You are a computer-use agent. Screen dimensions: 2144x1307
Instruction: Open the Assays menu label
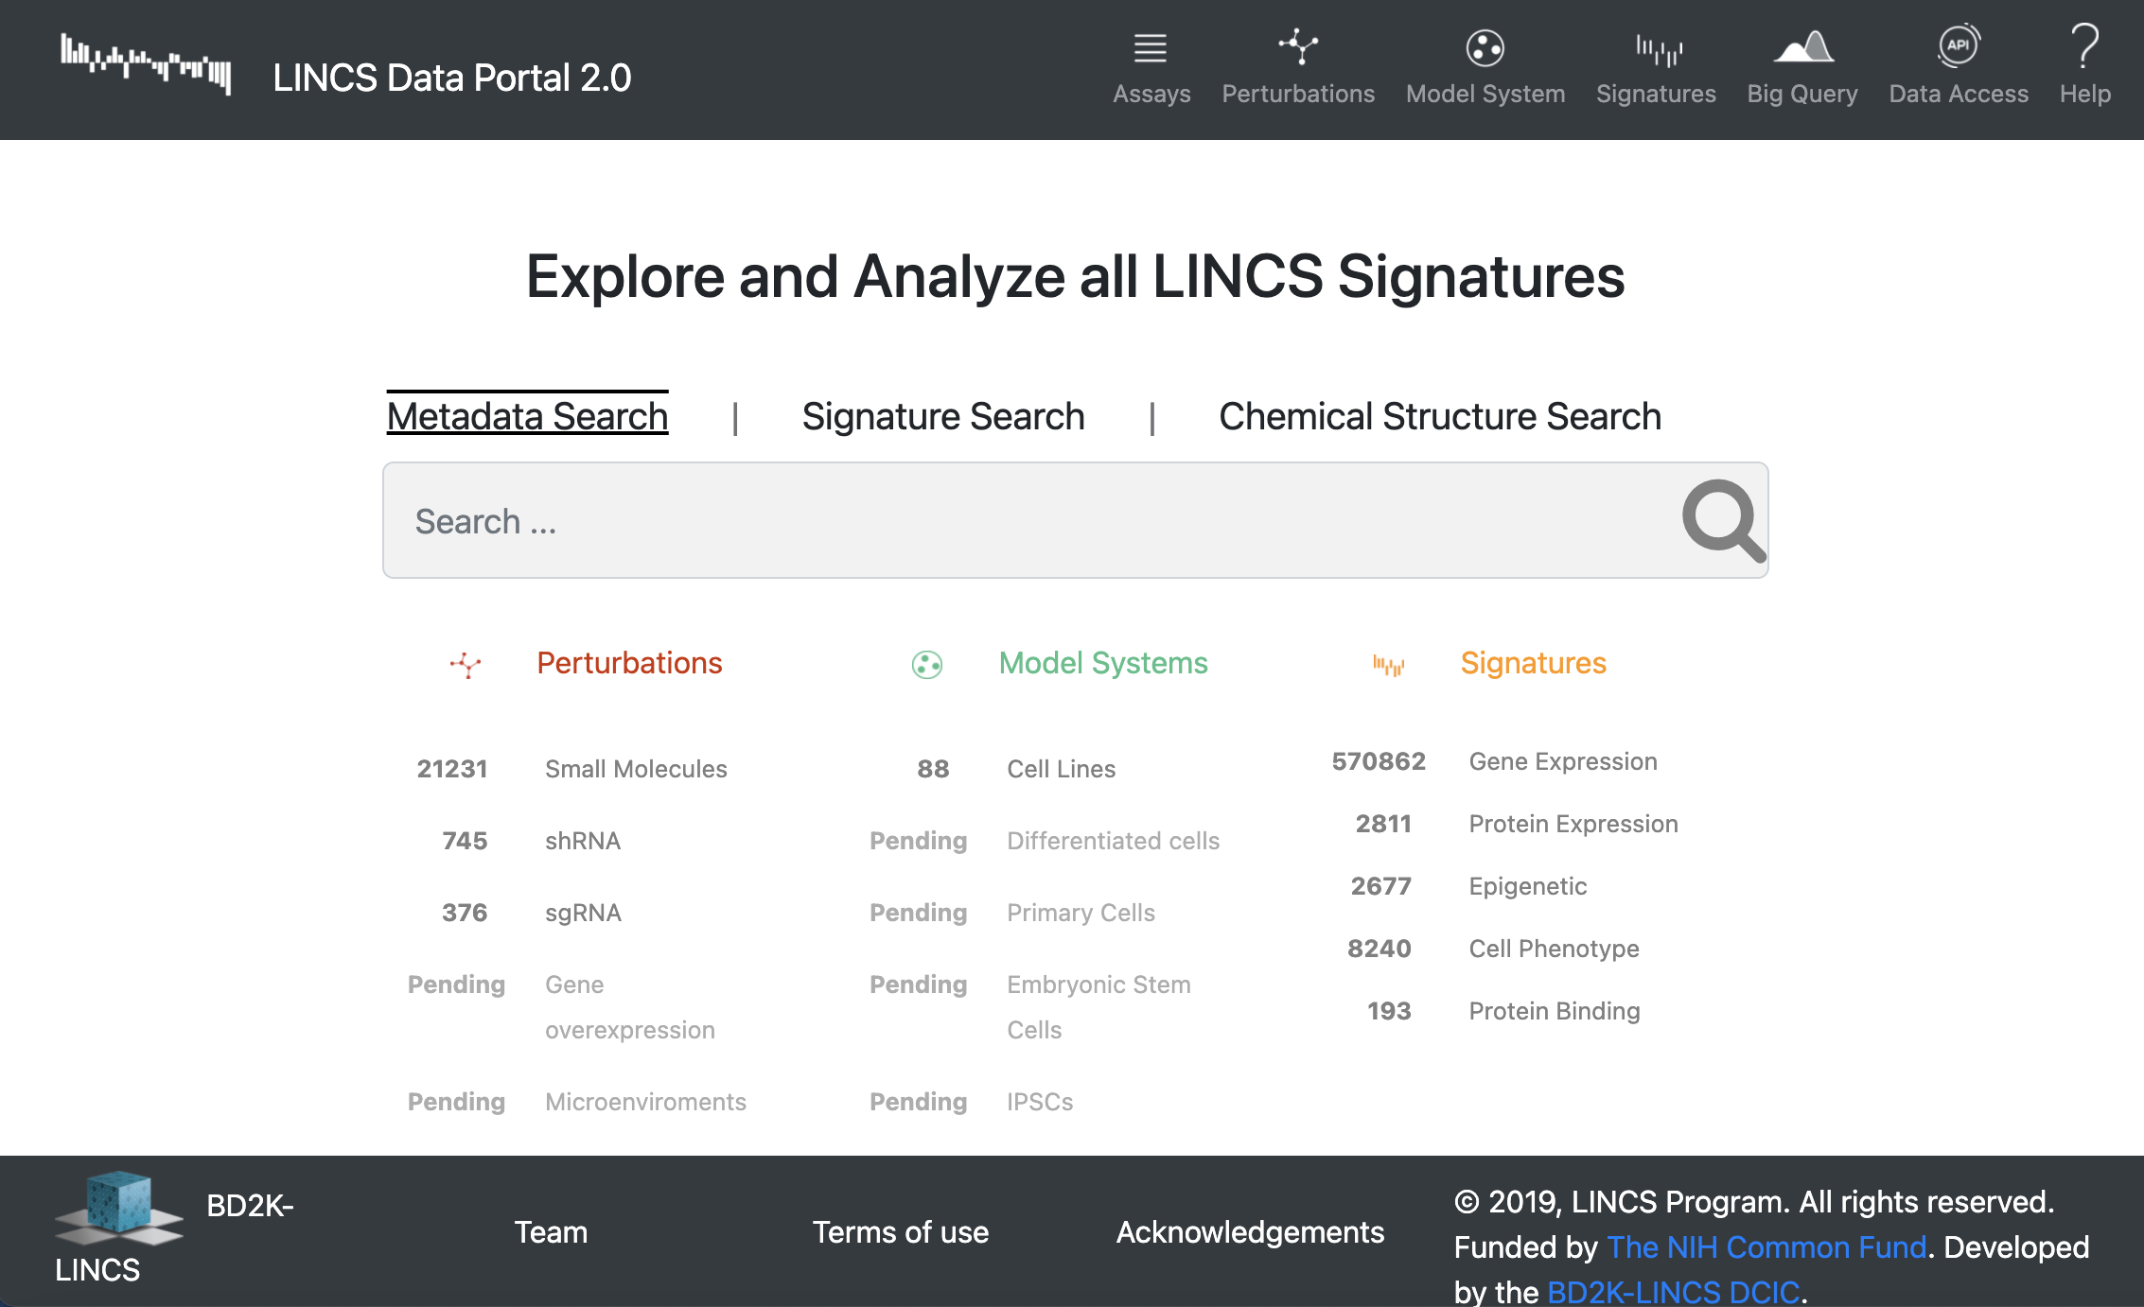[1151, 94]
